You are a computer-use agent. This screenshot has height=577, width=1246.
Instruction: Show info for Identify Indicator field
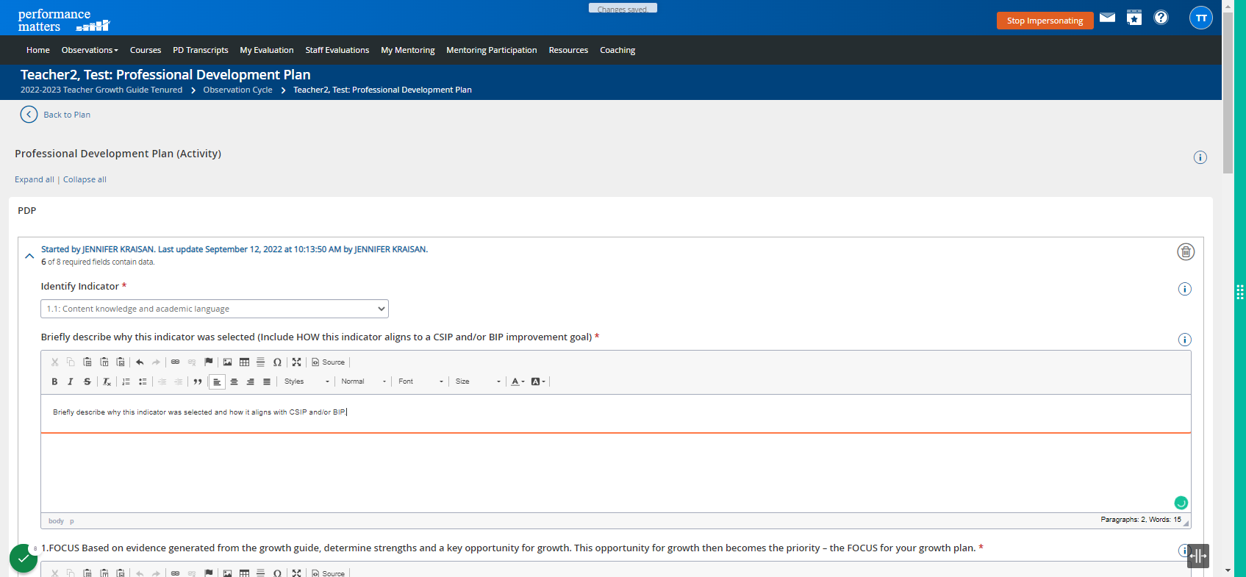tap(1184, 289)
